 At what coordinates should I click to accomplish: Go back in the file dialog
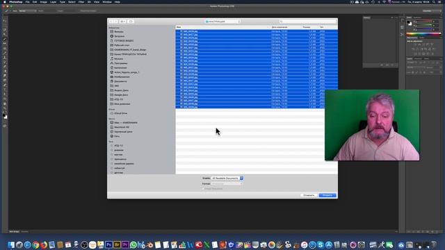(111, 22)
